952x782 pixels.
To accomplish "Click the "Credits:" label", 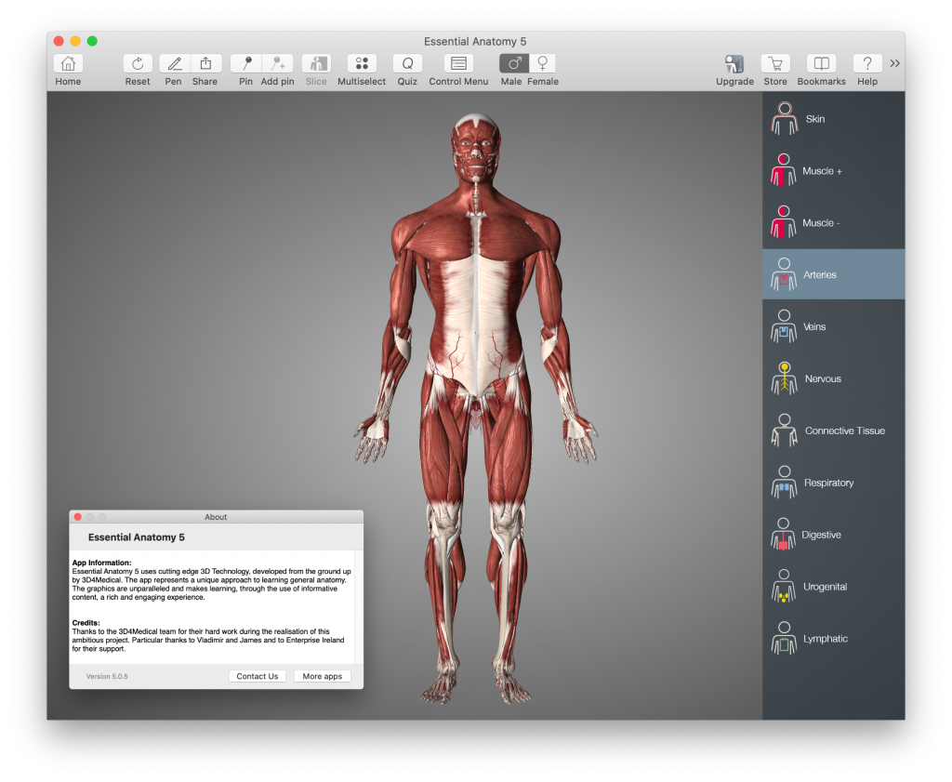I will (86, 623).
